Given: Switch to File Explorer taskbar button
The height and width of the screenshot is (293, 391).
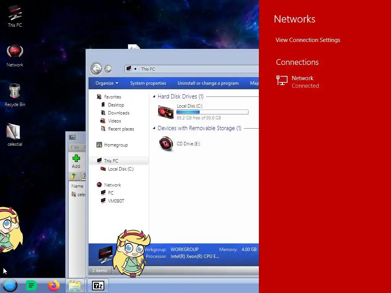Looking at the screenshot, I should pos(75,285).
